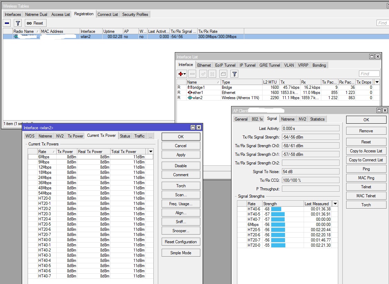This screenshot has height=284, width=389.
Task: Click the Find field in Interface List
Action: tap(369, 74)
